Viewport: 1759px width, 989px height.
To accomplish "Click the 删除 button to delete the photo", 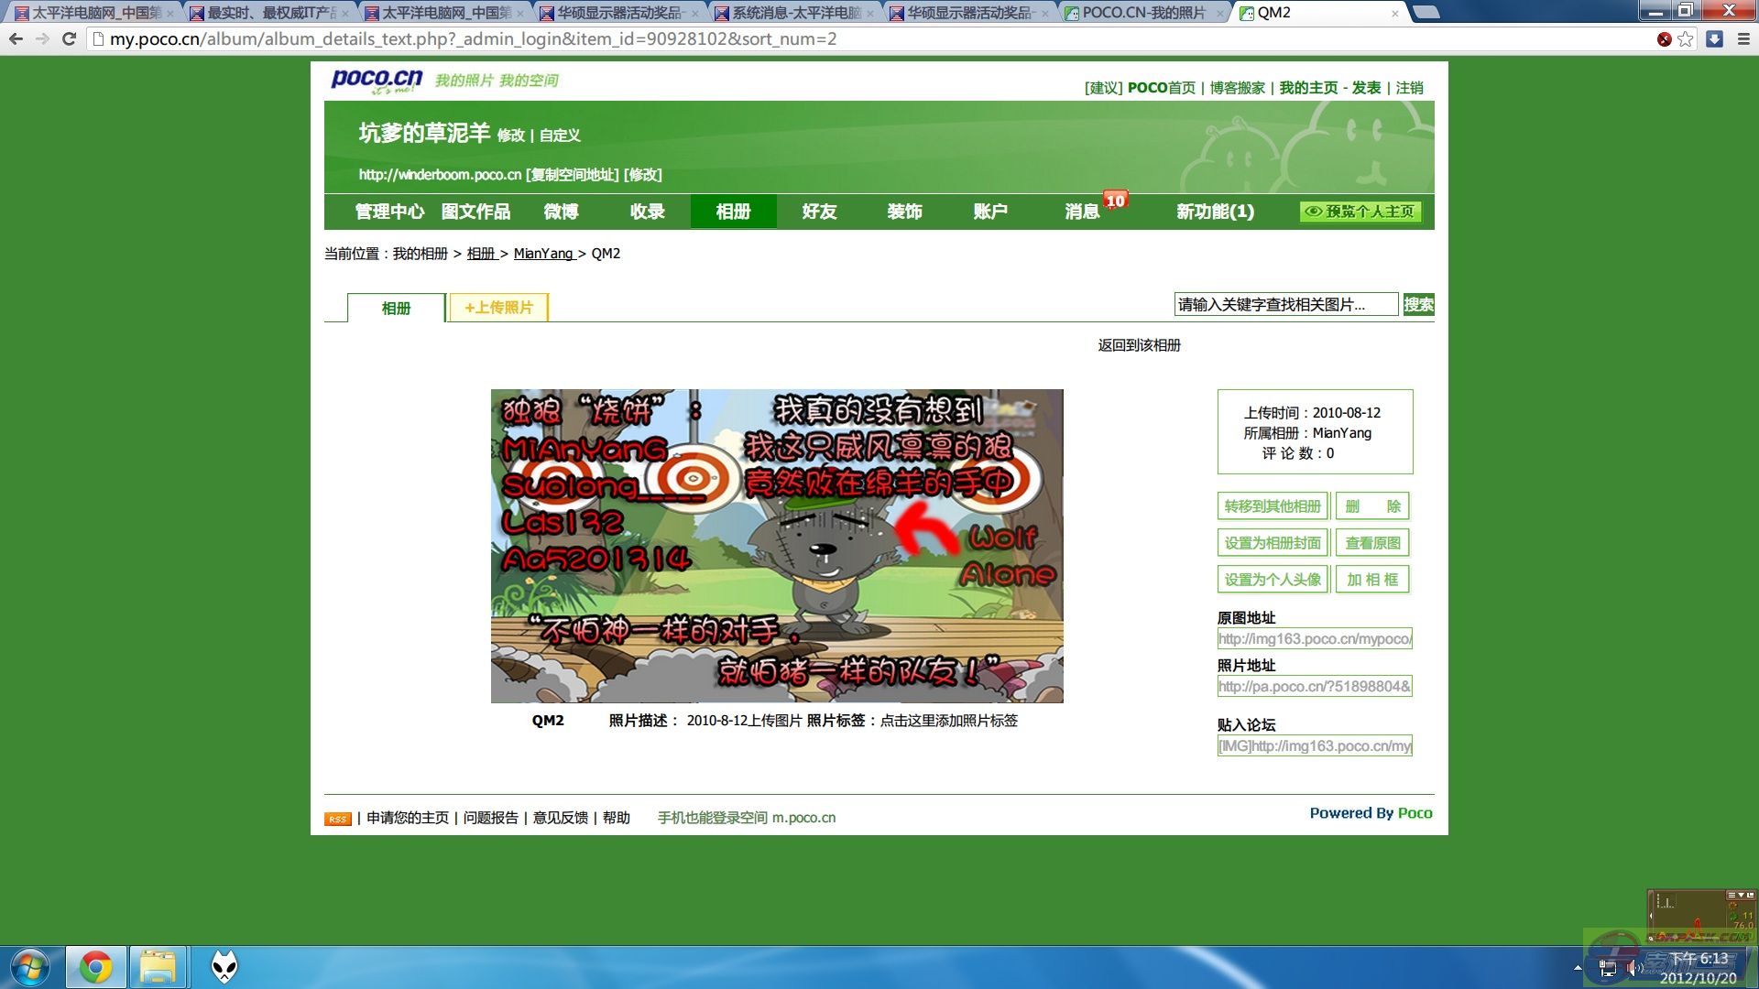I will coord(1372,505).
